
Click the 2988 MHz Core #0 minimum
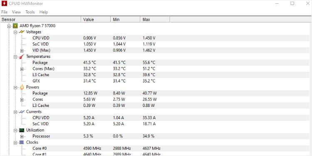click(122, 149)
